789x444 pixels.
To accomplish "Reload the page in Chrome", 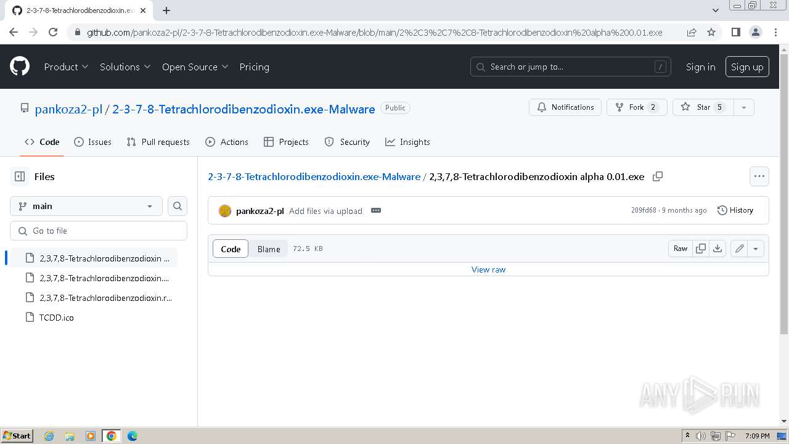I will click(53, 32).
